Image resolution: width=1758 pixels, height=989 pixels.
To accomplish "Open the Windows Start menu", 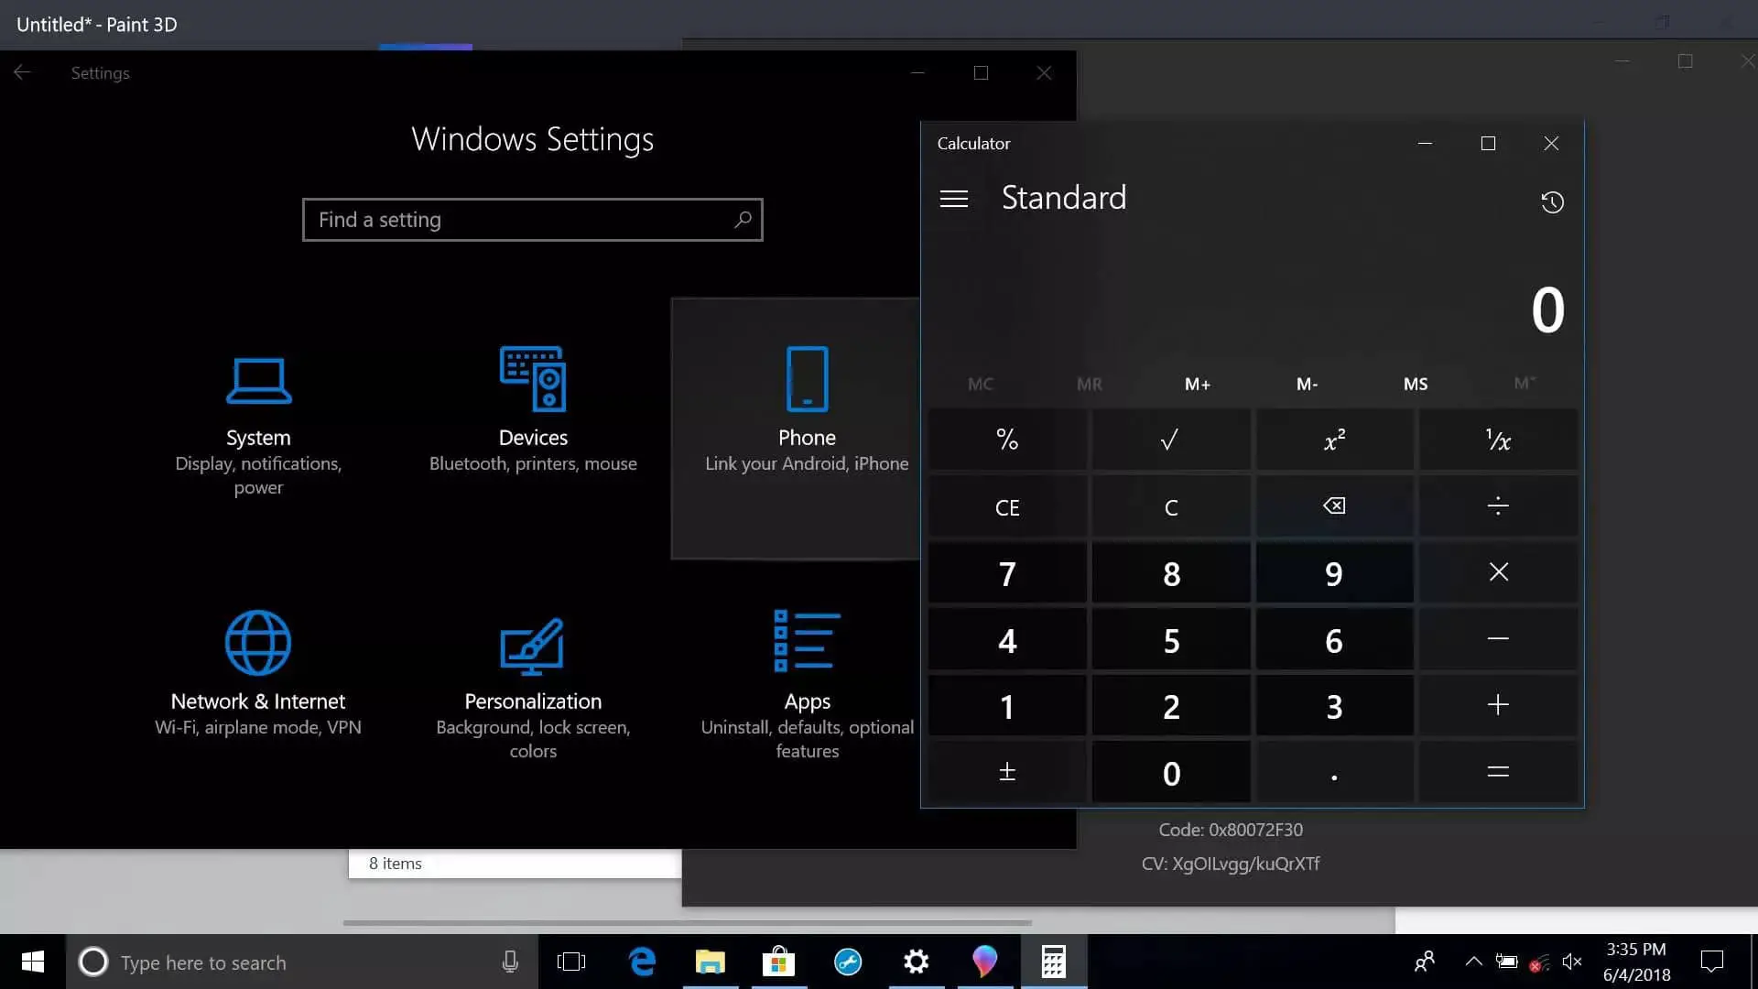I will pyautogui.click(x=33, y=962).
